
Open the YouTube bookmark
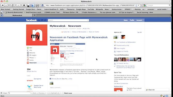(x=91, y=9)
